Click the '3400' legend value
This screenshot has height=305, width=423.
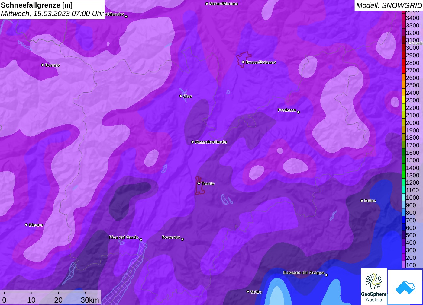413,18
